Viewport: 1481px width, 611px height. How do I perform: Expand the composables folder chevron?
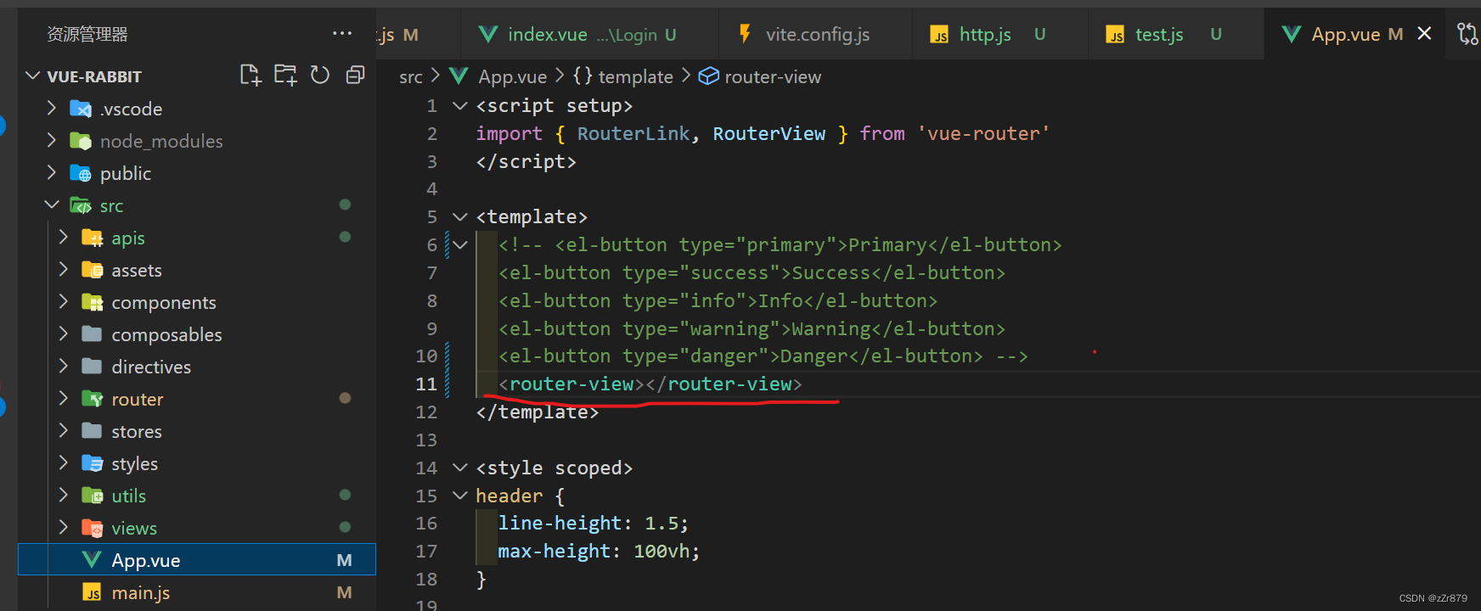tap(63, 334)
